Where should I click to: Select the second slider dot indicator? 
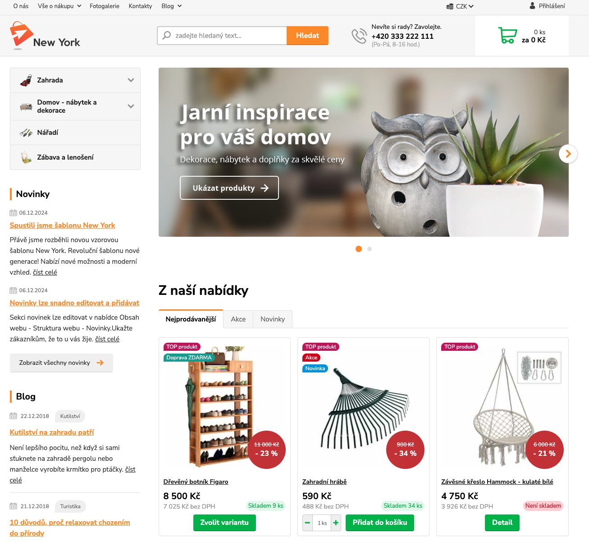(370, 249)
